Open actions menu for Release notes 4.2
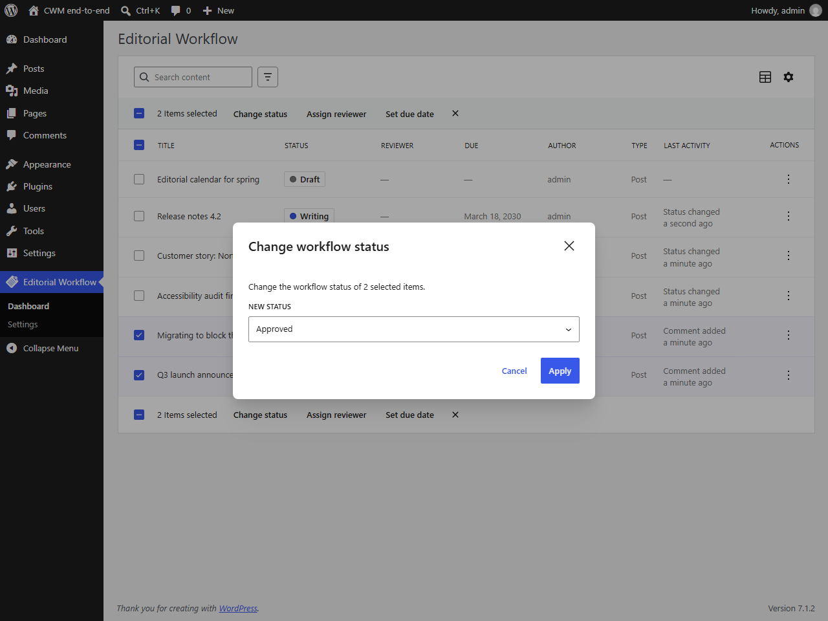 pos(789,216)
